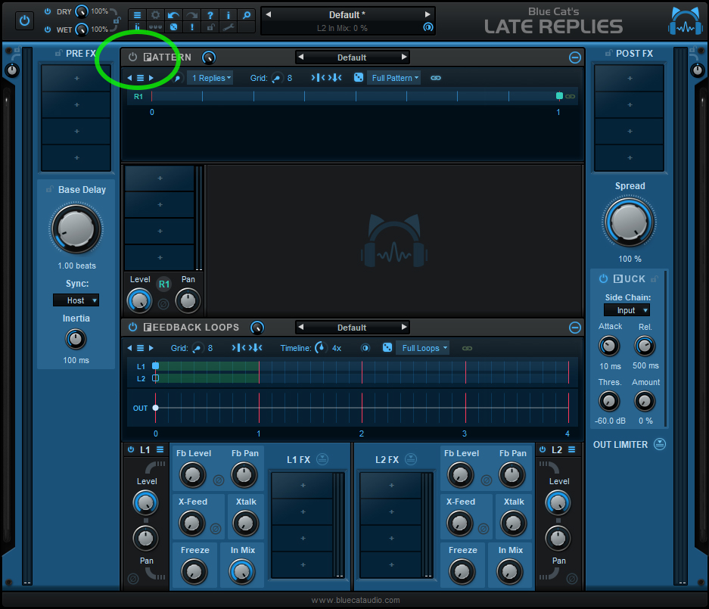The width and height of the screenshot is (709, 609).
Task: Click the L2 FX options round icon
Action: point(411,459)
